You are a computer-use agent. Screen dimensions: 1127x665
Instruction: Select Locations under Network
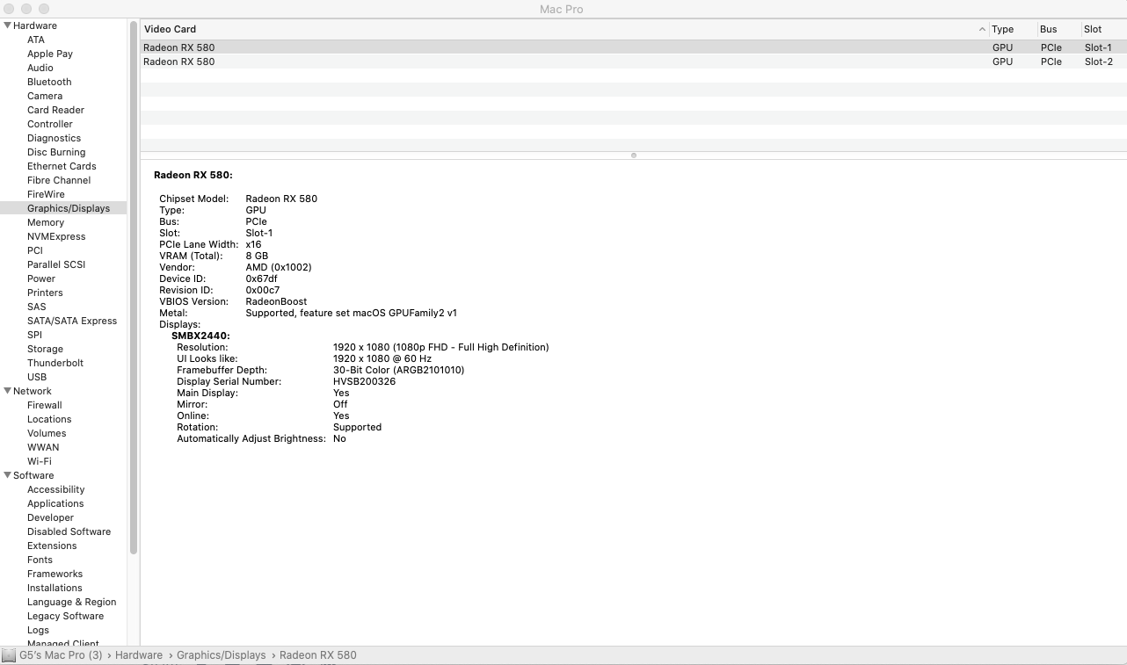[x=49, y=419]
